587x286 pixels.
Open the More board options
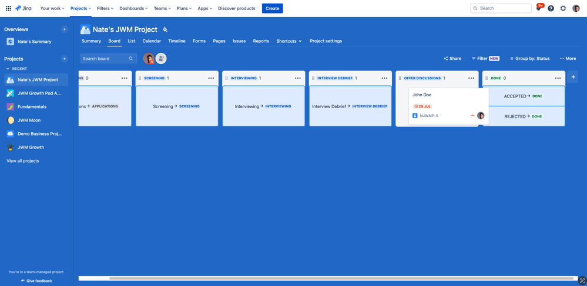[568, 58]
